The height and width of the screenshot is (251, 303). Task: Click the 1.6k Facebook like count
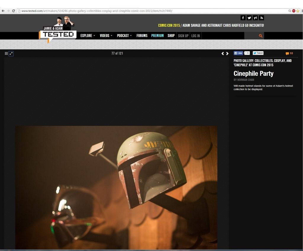coord(247,53)
